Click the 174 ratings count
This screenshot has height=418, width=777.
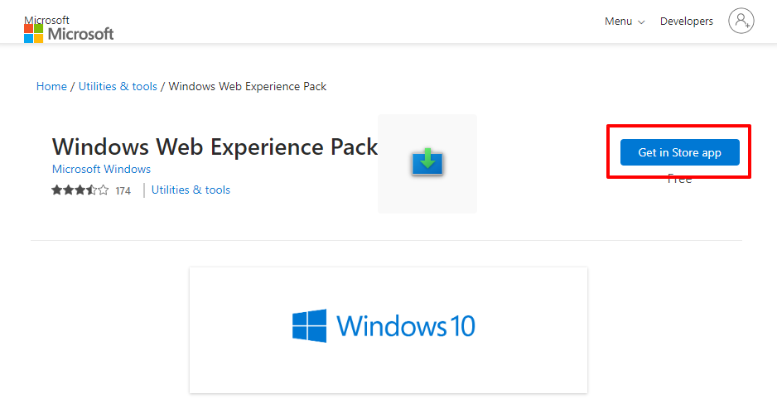point(123,191)
